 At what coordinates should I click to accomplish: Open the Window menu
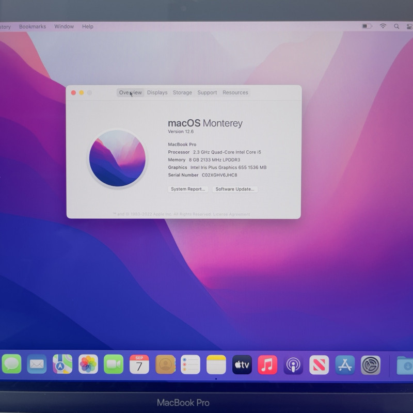pyautogui.click(x=64, y=27)
